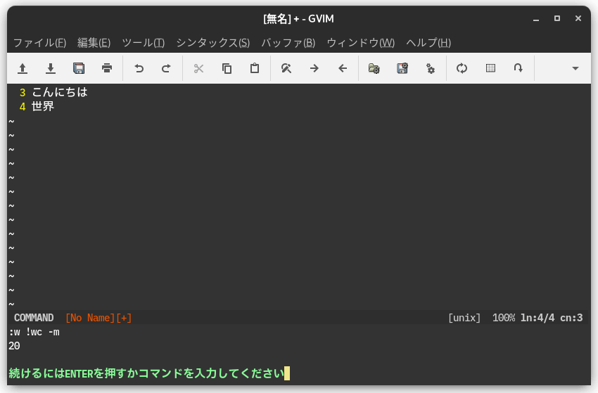598x393 pixels.
Task: Click the :w !wc -m command text
Action: tap(34, 333)
